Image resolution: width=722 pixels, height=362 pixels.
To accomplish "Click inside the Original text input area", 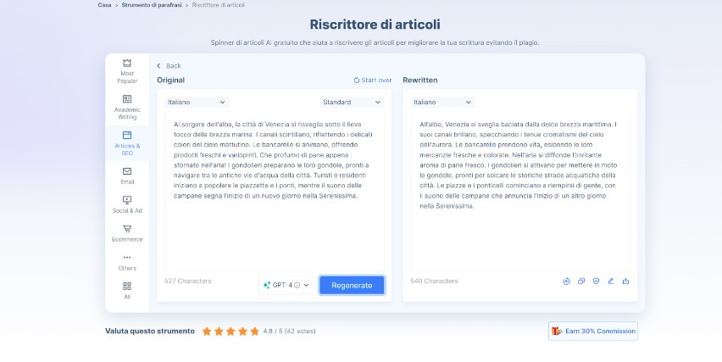I will [273, 229].
